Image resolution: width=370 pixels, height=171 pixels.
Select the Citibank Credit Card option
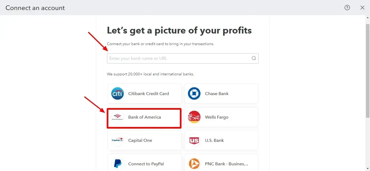pos(148,94)
